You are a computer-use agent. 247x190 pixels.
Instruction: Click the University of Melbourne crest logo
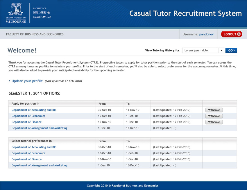pyautogui.click(x=16, y=13)
